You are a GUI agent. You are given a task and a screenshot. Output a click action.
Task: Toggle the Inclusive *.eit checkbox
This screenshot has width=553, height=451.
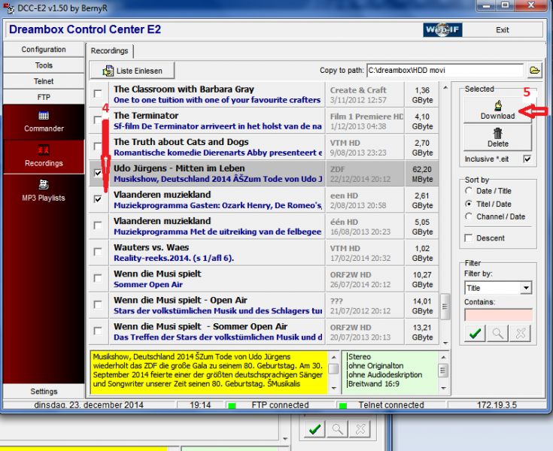tap(527, 159)
